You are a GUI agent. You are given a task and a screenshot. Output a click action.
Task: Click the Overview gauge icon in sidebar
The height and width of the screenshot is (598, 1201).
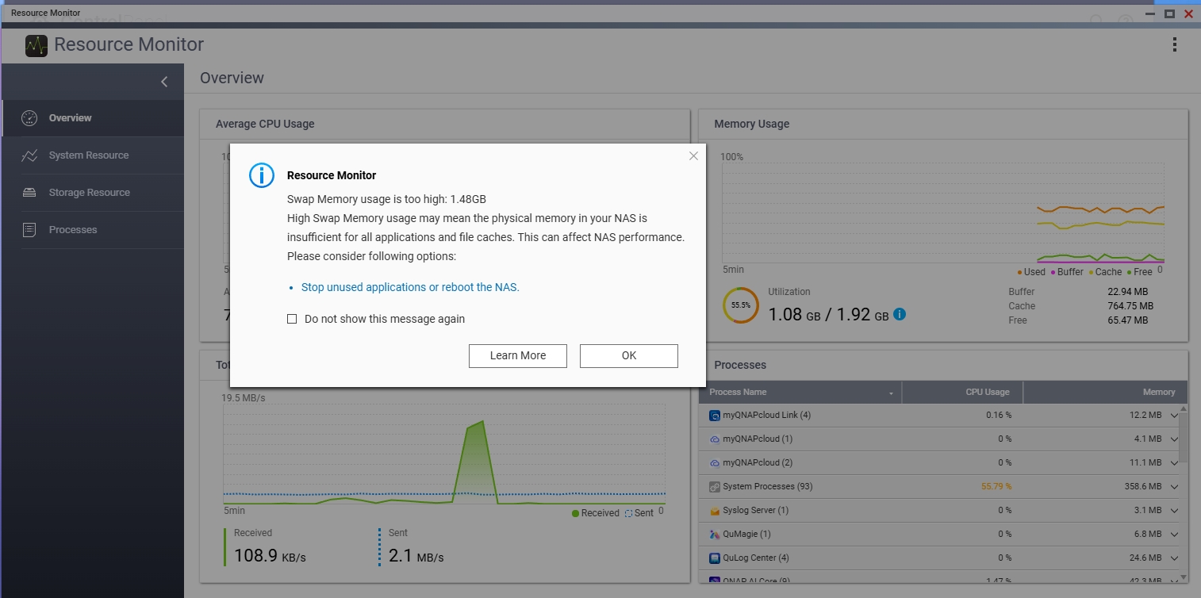point(29,118)
